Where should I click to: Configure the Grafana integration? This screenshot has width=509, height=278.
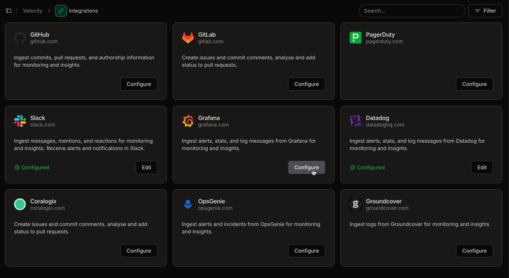(307, 167)
